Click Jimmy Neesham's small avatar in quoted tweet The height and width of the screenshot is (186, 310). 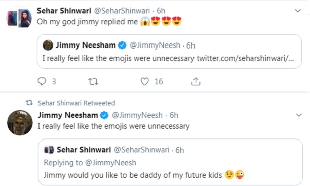tap(48, 45)
